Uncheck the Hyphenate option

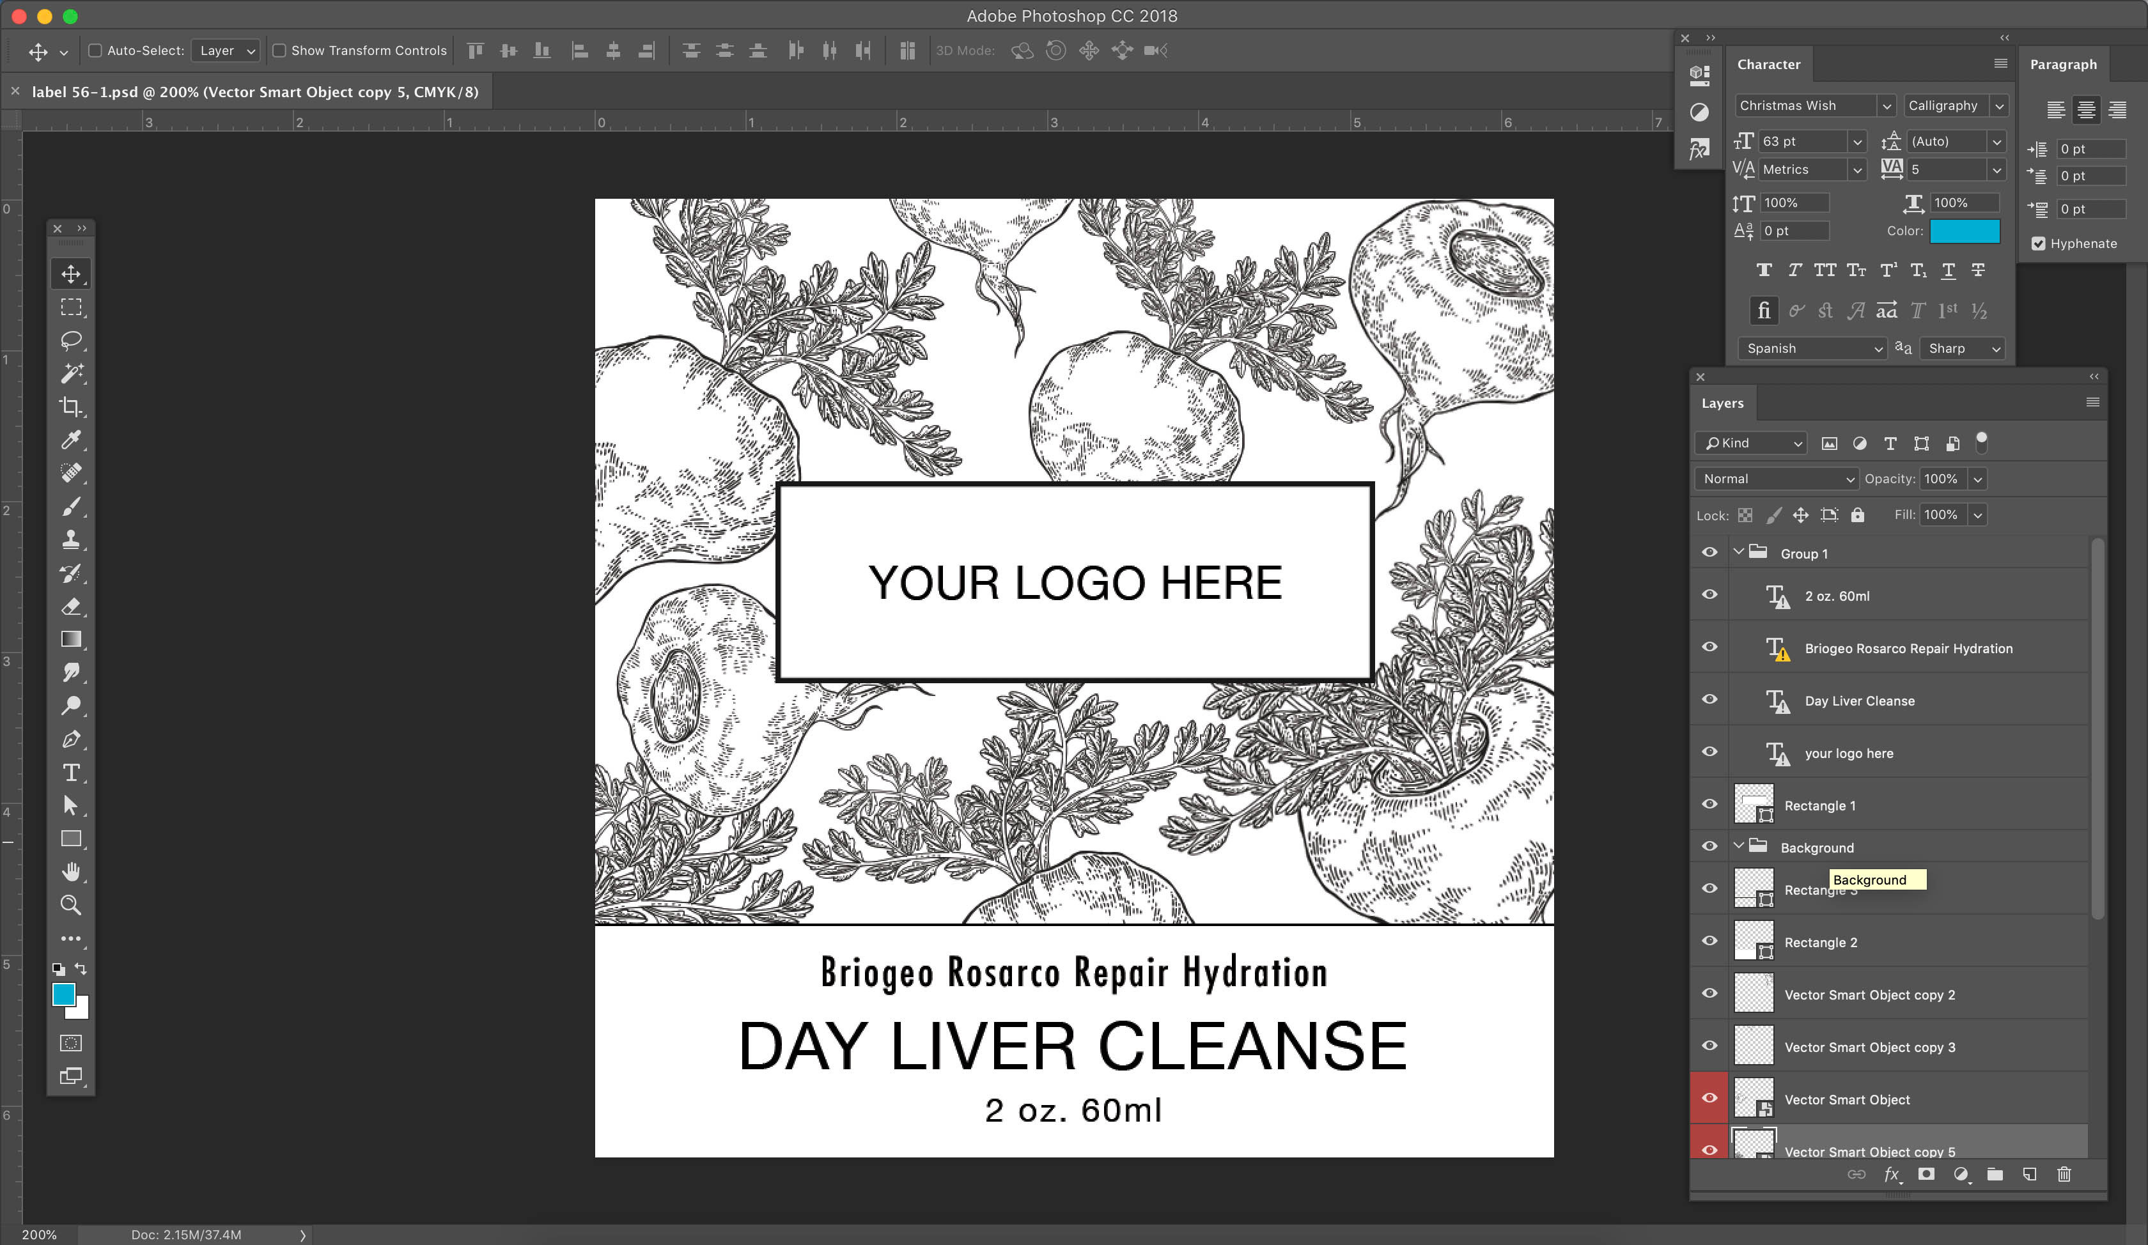tap(2038, 244)
